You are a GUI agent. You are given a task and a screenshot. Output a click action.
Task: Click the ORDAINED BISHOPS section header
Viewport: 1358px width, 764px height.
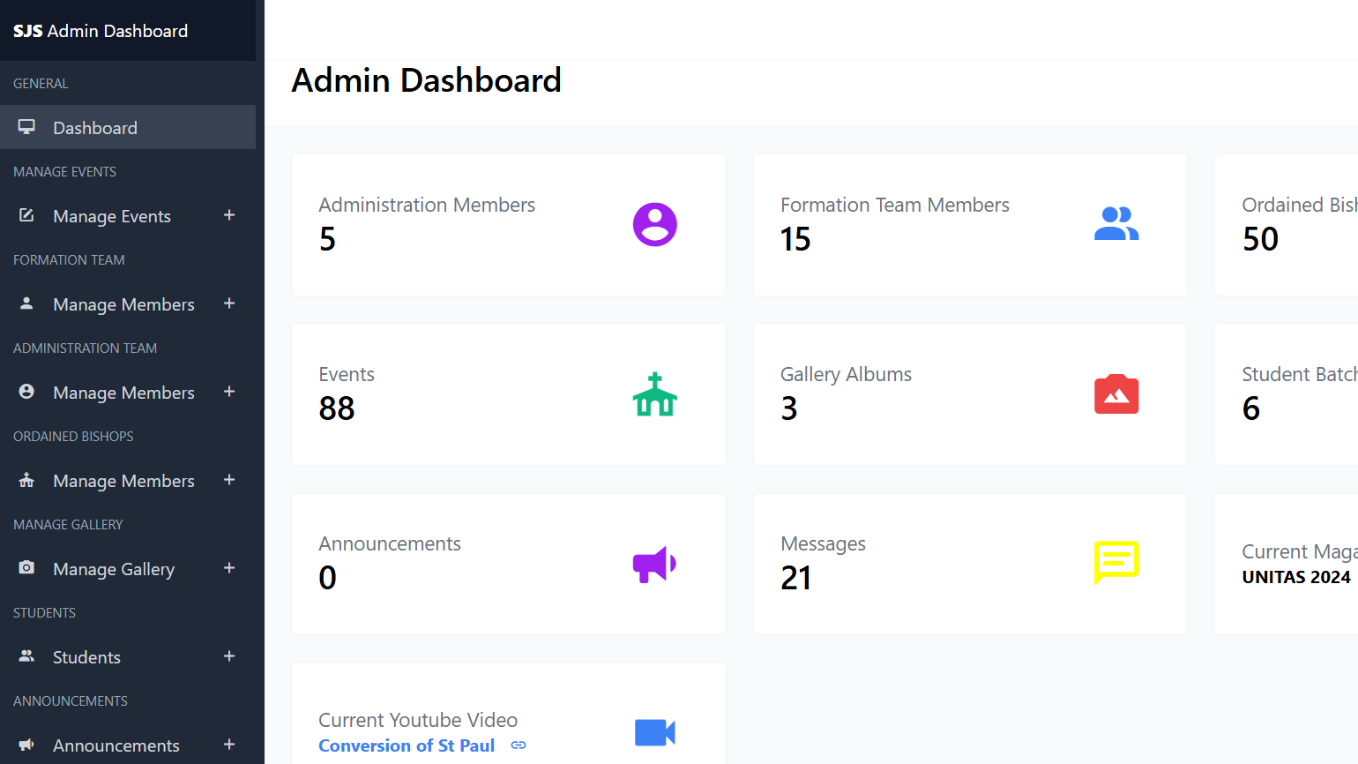pyautogui.click(x=73, y=437)
